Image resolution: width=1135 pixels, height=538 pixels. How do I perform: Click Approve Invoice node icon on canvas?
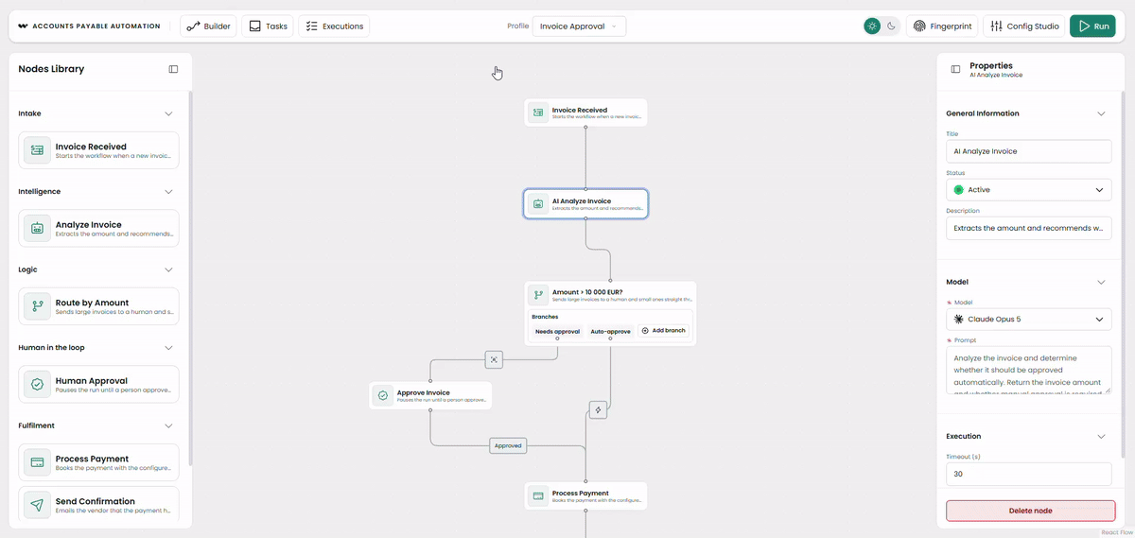383,395
